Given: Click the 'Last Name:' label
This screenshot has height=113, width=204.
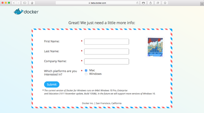Looking at the screenshot, I should click(52, 51).
